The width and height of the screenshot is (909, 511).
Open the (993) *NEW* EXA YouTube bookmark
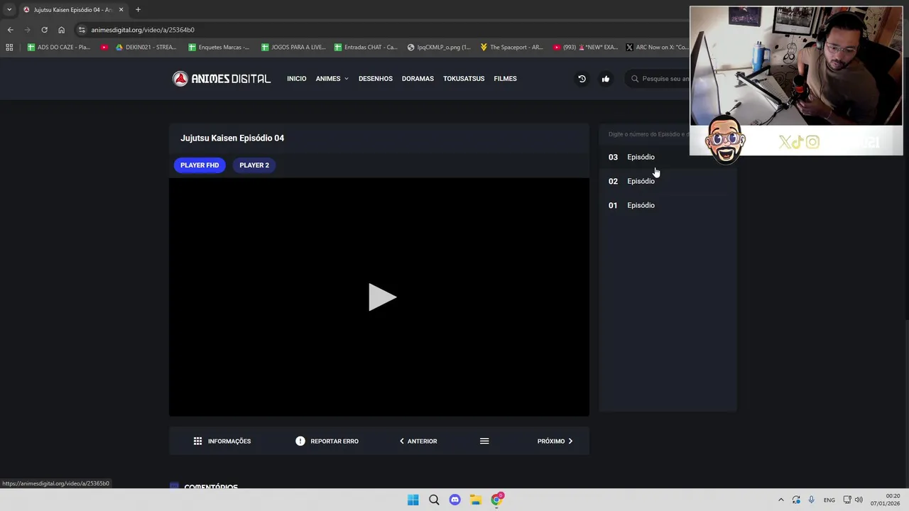pyautogui.click(x=585, y=48)
